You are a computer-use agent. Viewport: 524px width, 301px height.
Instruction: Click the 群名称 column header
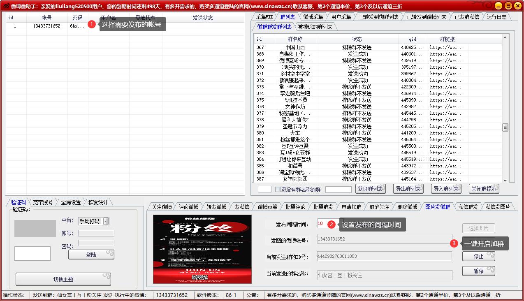(x=295, y=39)
